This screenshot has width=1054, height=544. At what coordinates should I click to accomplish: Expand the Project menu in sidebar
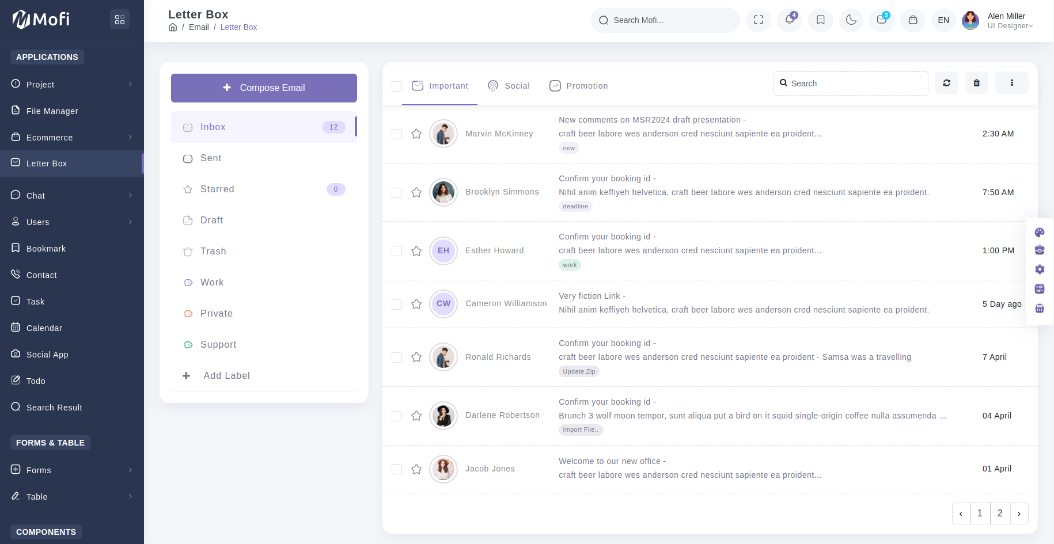click(72, 85)
